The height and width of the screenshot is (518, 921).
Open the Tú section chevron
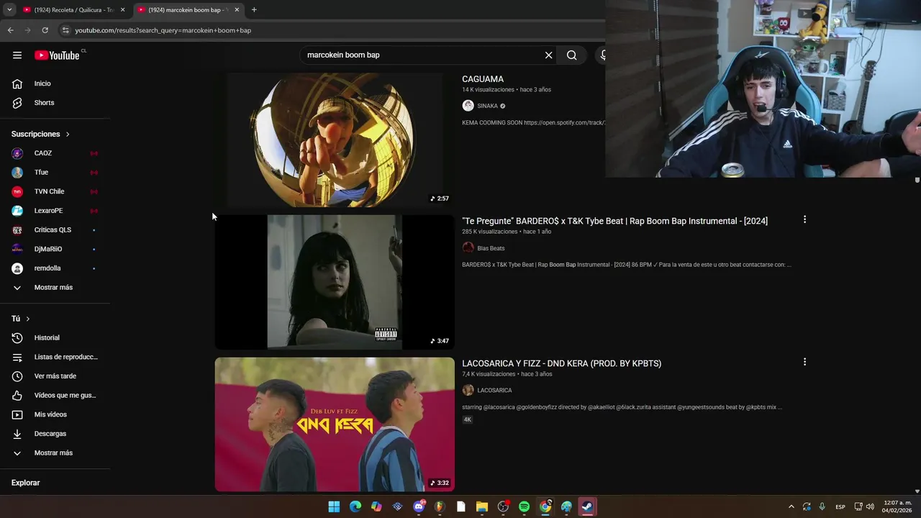[x=28, y=319]
